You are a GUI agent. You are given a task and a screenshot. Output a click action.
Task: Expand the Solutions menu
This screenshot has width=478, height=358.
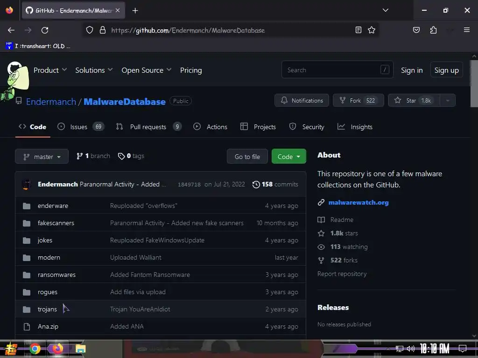[94, 70]
